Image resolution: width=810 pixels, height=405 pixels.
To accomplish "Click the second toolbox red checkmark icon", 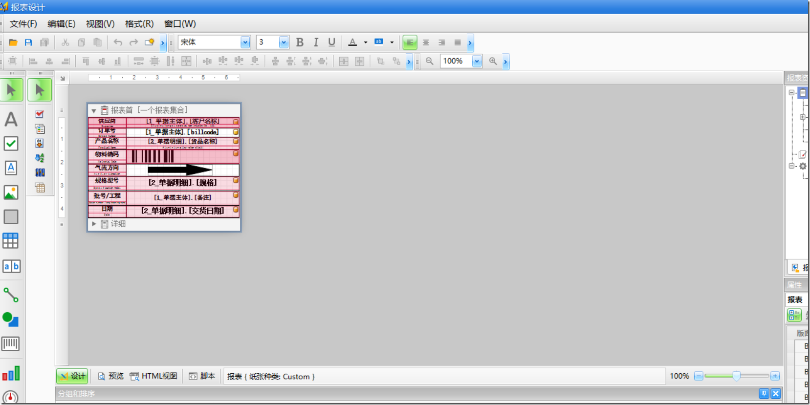I will coord(40,114).
